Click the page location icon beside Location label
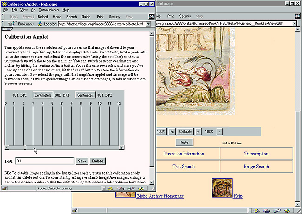The width and height of the screenshot is (302, 214). coord(40,24)
